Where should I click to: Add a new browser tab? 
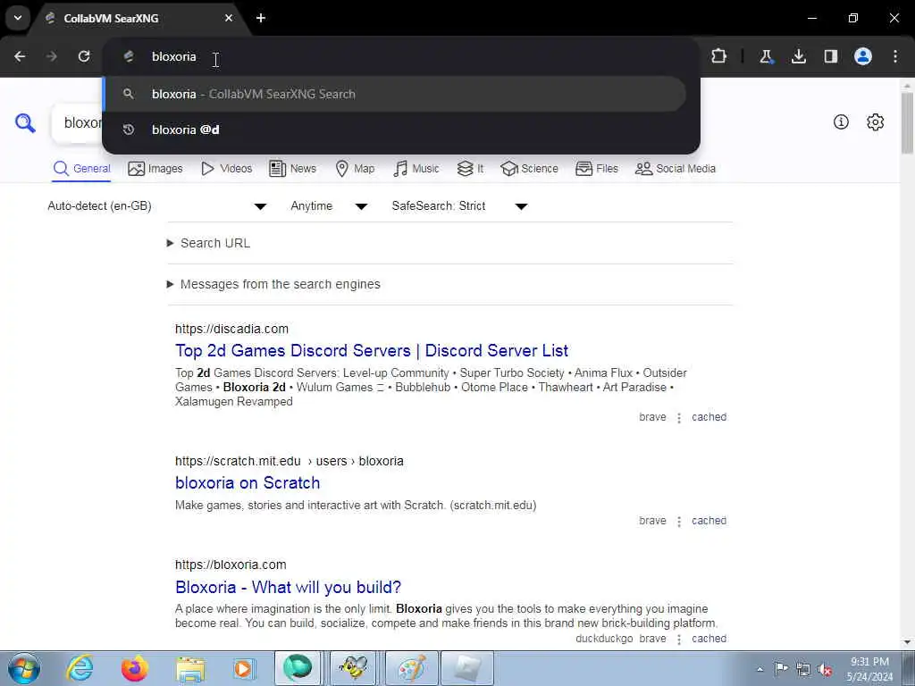(261, 18)
